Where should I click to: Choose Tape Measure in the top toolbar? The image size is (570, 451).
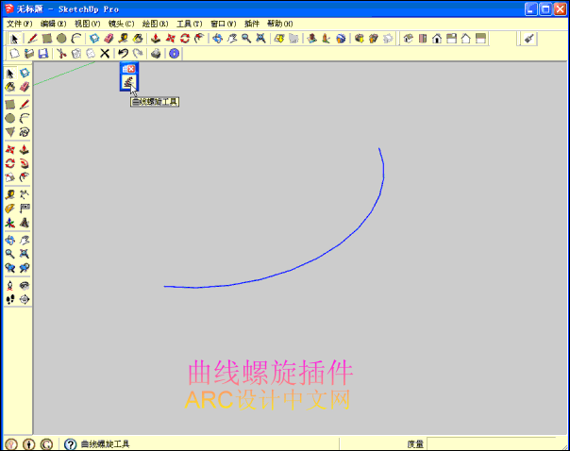point(124,39)
